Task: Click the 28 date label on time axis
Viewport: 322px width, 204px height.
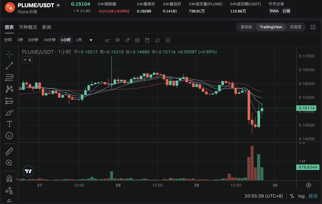Action: point(118,185)
